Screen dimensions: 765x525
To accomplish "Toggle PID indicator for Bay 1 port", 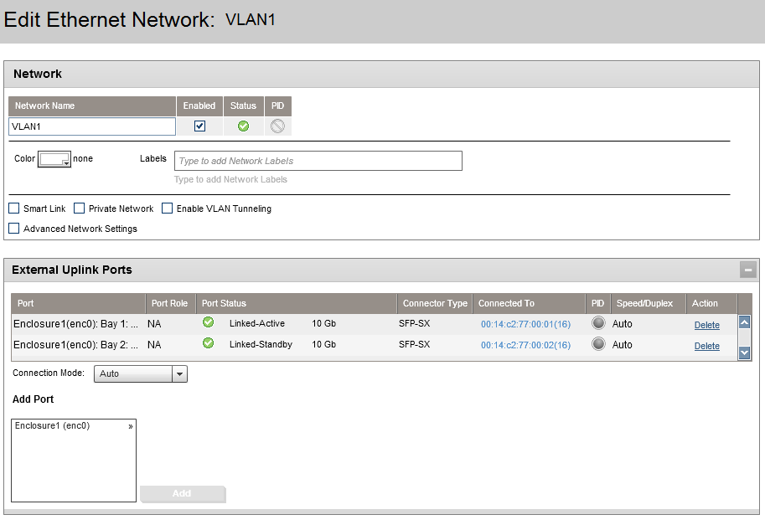I will point(597,323).
